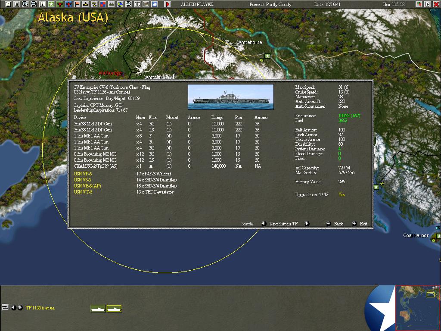Save the game using the disk icon
The height and width of the screenshot is (331, 441).
click(8, 4)
